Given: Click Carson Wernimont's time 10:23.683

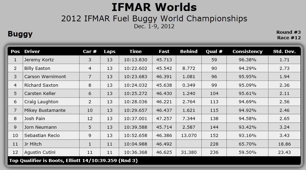Looking at the screenshot, I should pos(136,77).
